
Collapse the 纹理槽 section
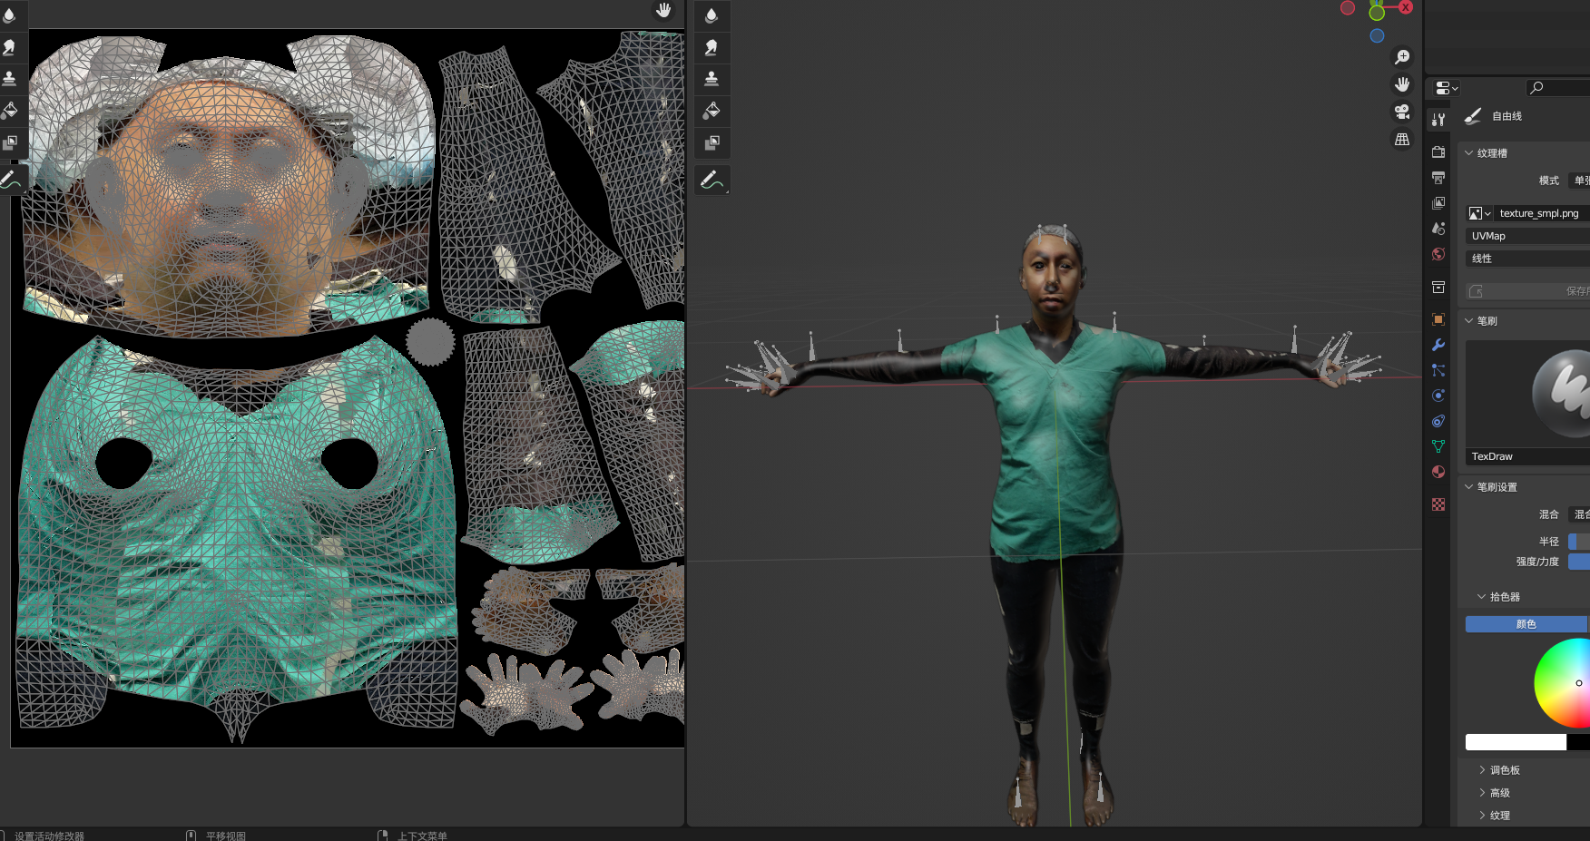pyautogui.click(x=1488, y=152)
